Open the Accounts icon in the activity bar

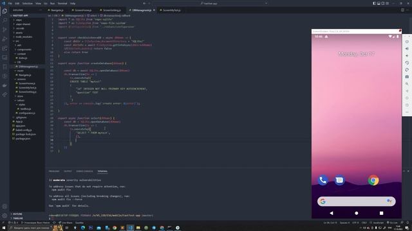tap(5, 207)
